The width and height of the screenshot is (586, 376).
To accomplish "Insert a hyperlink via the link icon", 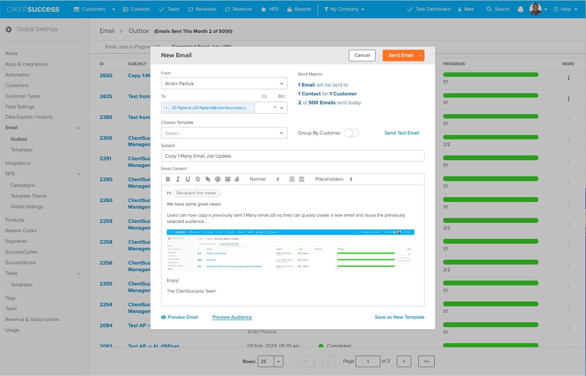I will pyautogui.click(x=208, y=179).
